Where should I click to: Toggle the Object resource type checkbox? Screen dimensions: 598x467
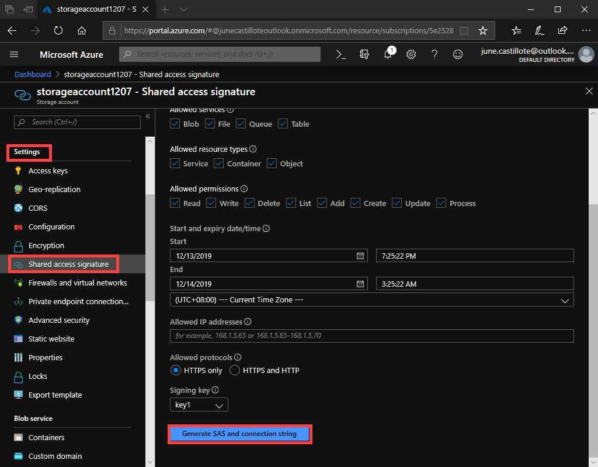click(x=272, y=163)
